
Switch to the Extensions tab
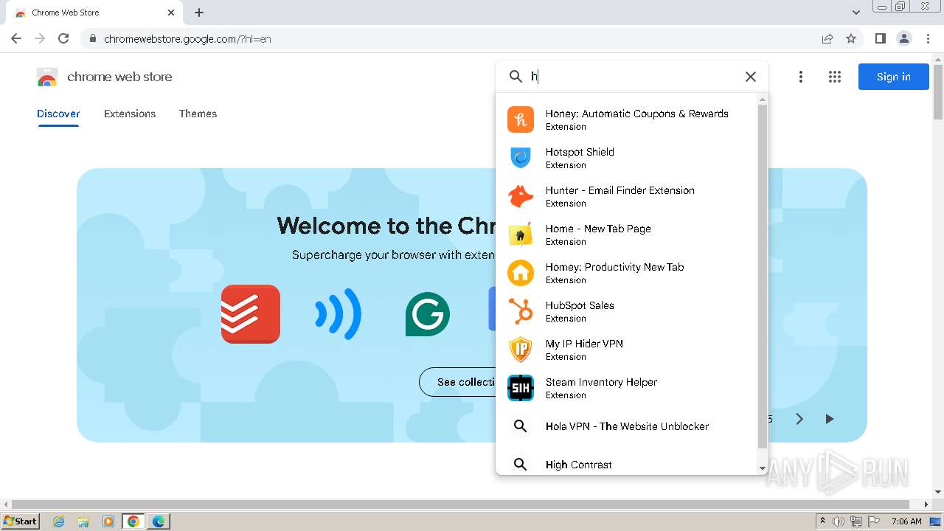point(130,114)
